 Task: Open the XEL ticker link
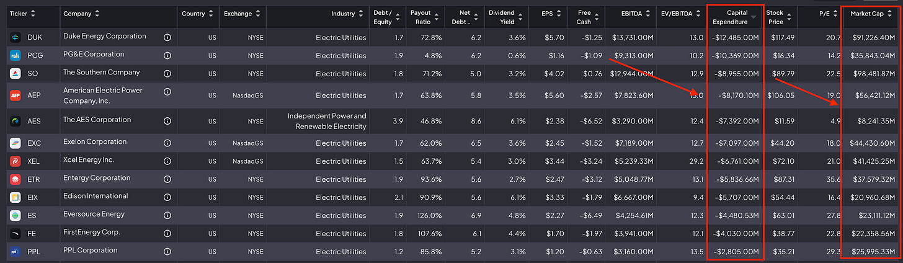pos(35,161)
